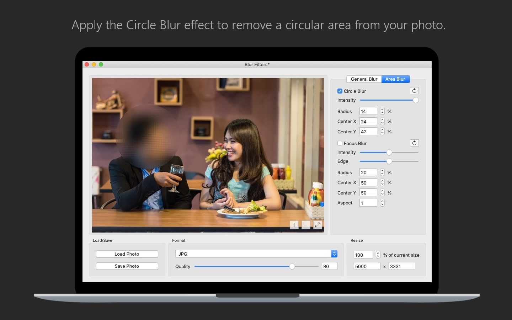Viewport: 512px width, 320px height.
Task: Select the Area Blur tab
Action: click(395, 79)
